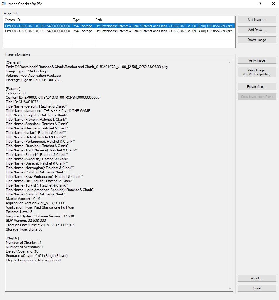Click the Application Version(APP_VER) line
This screenshot has width=279, height=300.
[35, 203]
